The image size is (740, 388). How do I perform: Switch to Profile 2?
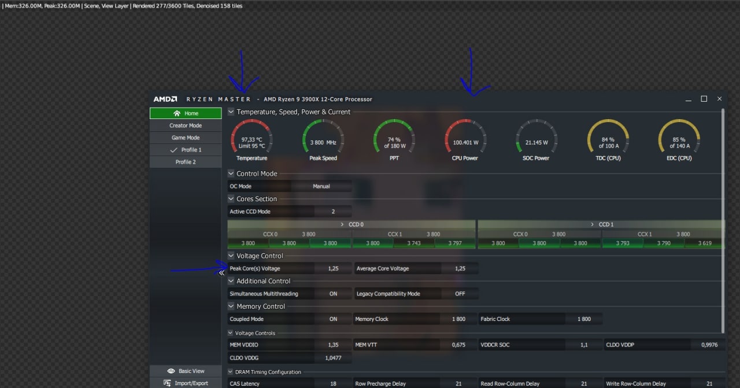click(186, 162)
